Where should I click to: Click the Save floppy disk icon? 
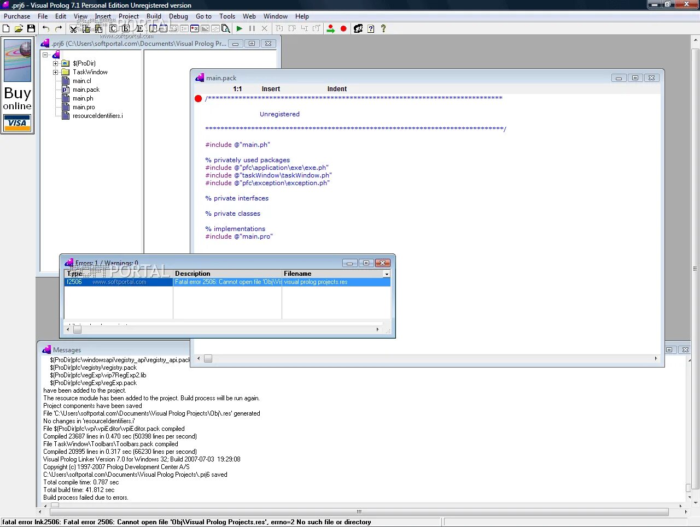(31, 28)
